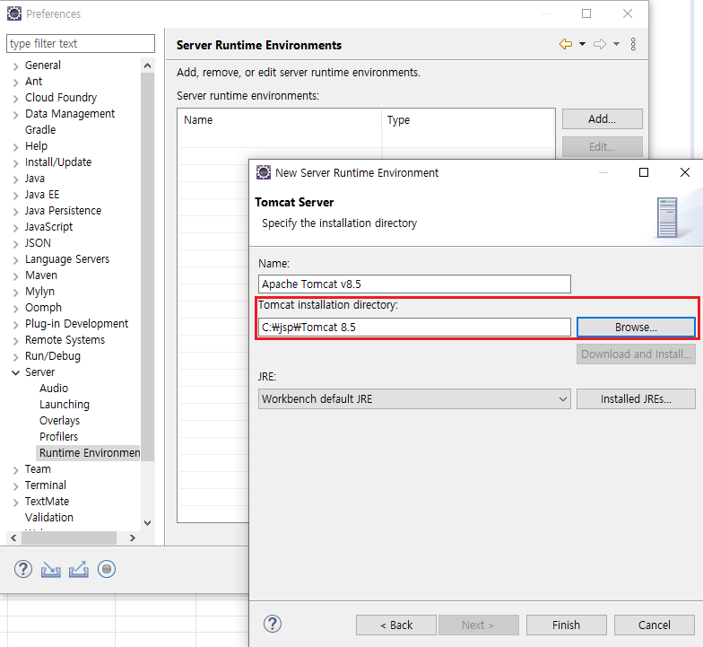Select the Remote Systems tree item
The image size is (703, 647).
(65, 339)
